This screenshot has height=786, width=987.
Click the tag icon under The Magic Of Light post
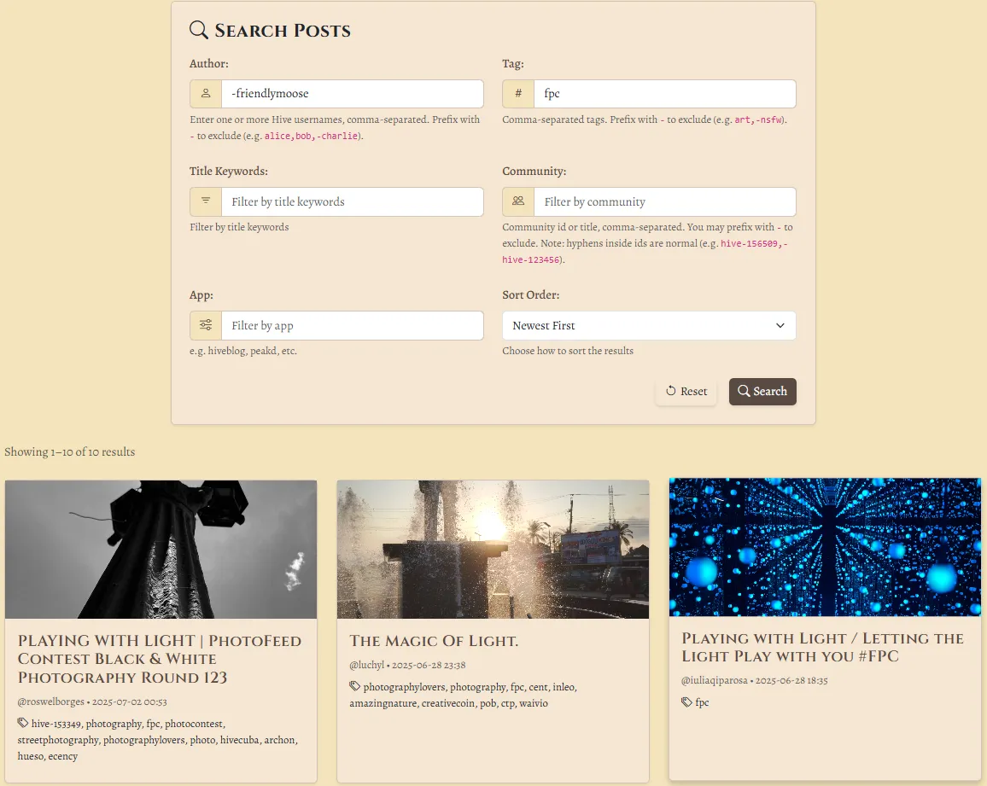pos(355,686)
